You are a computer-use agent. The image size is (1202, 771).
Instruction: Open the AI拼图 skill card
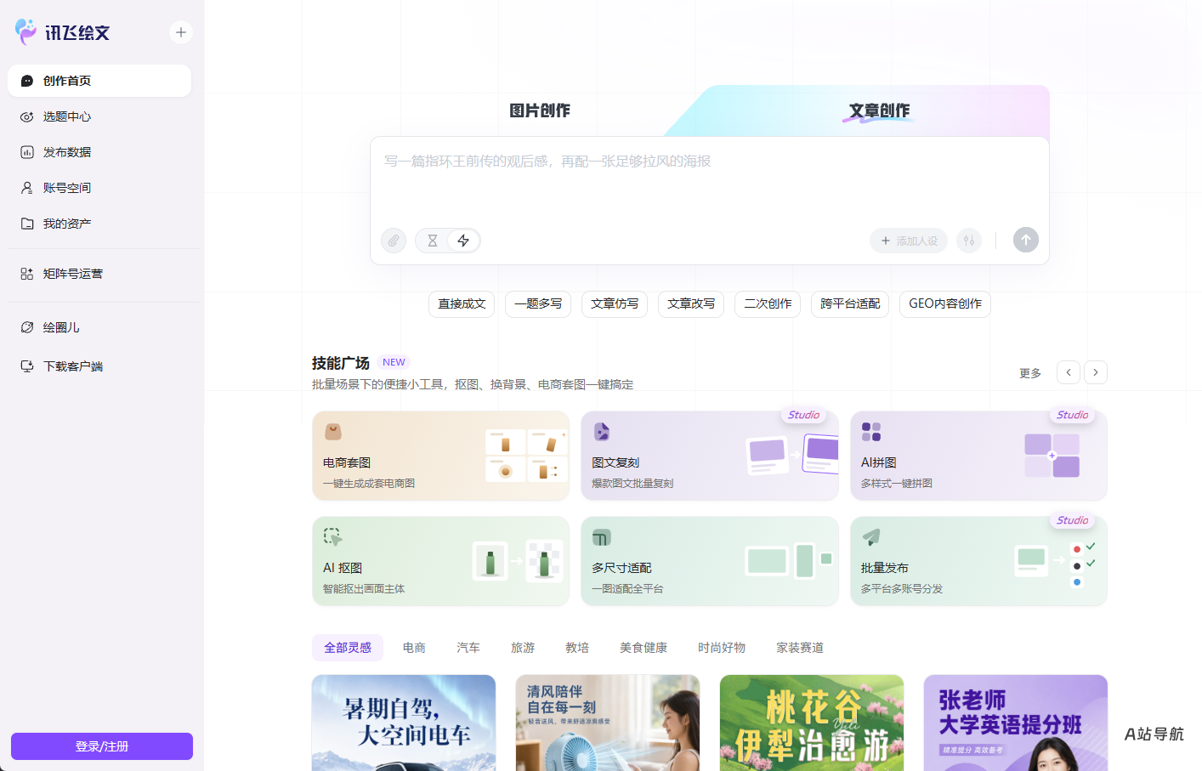[978, 456]
